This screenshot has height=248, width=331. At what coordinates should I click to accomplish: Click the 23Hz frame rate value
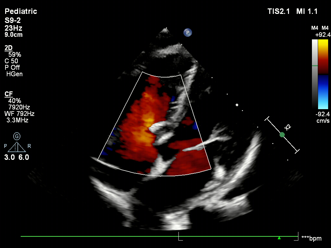tap(14, 28)
